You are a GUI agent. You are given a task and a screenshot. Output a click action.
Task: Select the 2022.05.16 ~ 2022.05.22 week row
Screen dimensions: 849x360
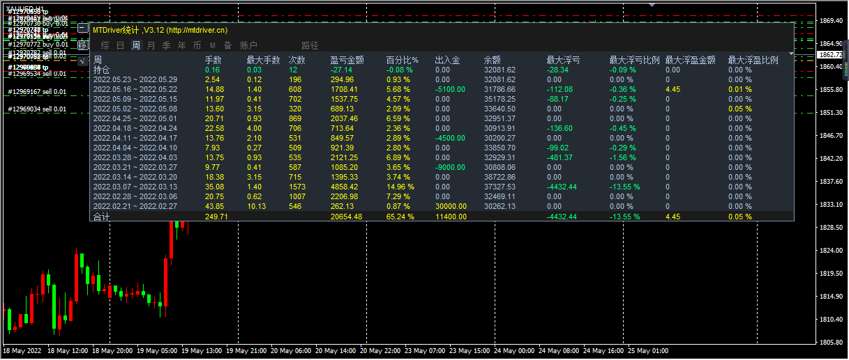135,89
